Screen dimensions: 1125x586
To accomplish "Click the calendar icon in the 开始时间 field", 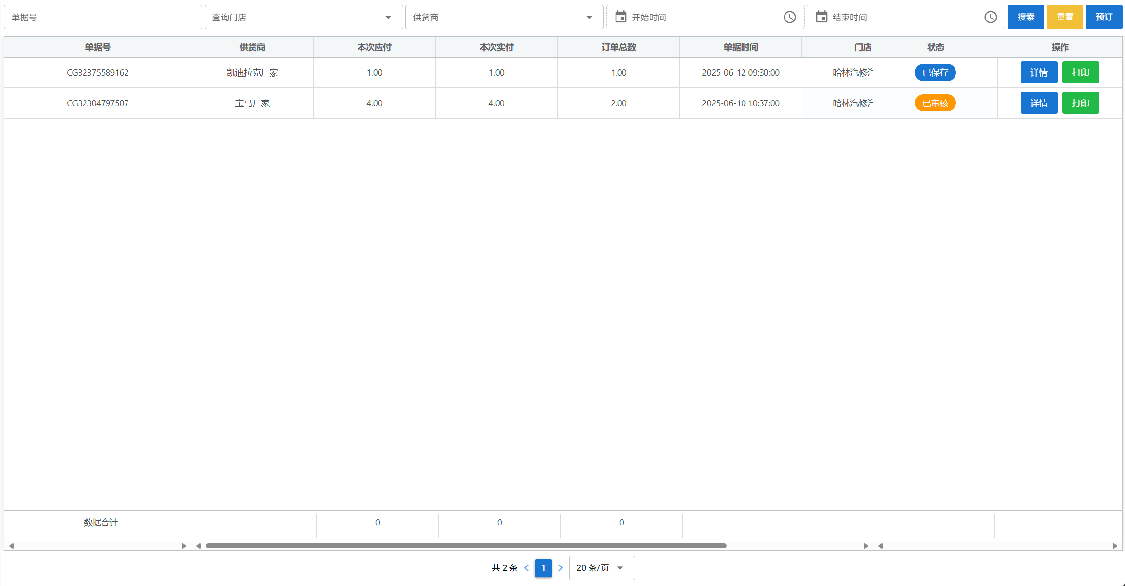I will point(620,17).
